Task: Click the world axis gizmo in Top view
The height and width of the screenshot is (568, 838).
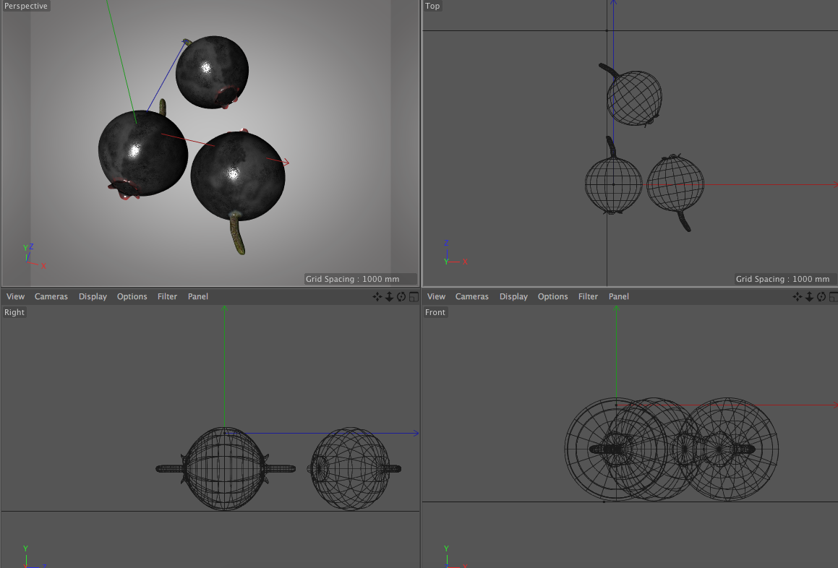Action: coord(455,253)
